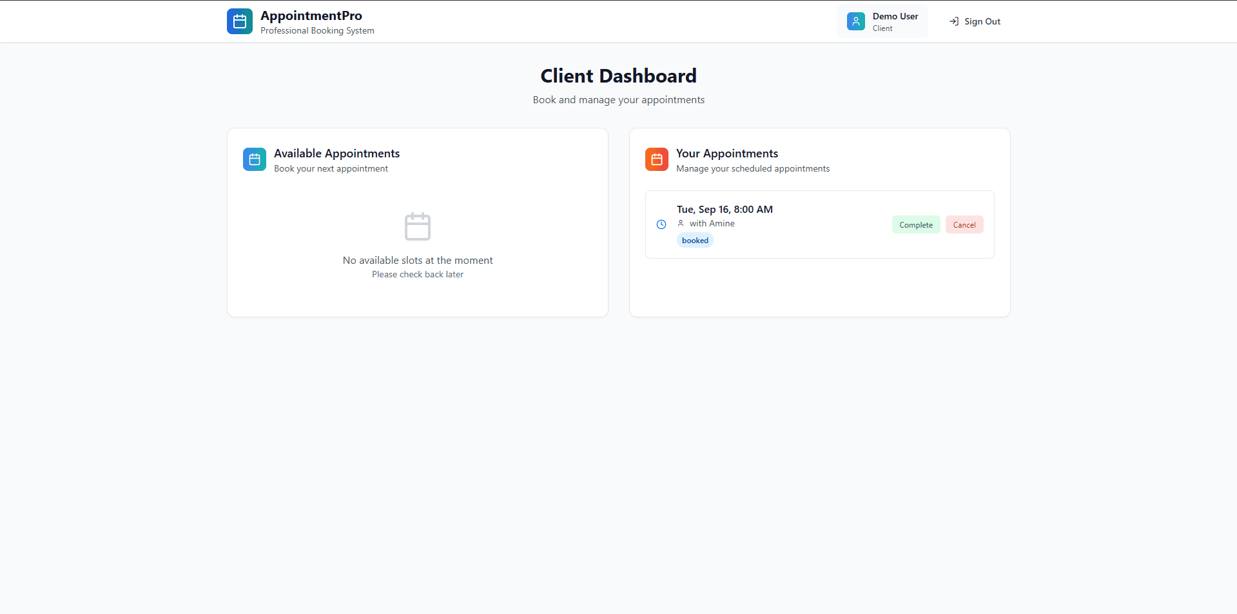Click the Your Appointments orange calendar icon
The height and width of the screenshot is (614, 1237).
[657, 159]
